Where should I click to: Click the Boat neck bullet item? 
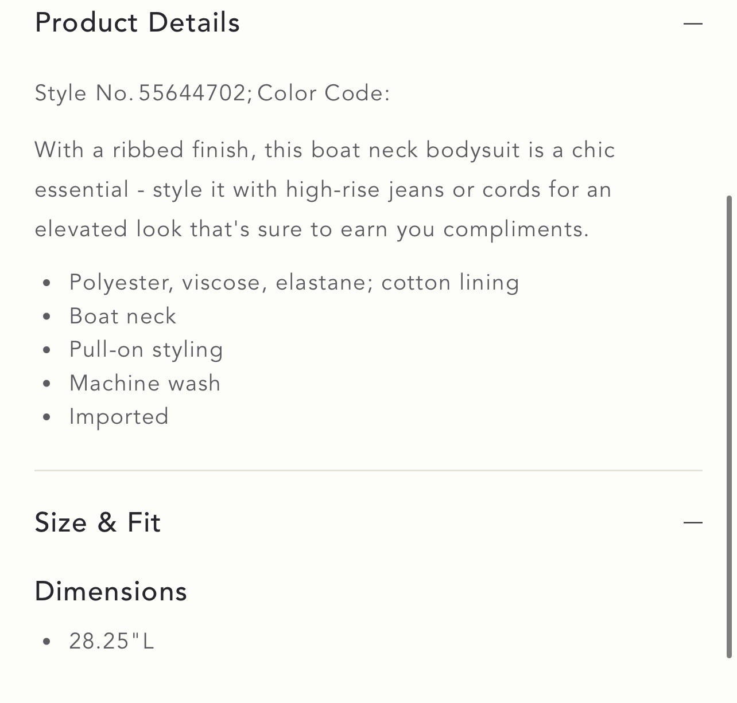(122, 316)
